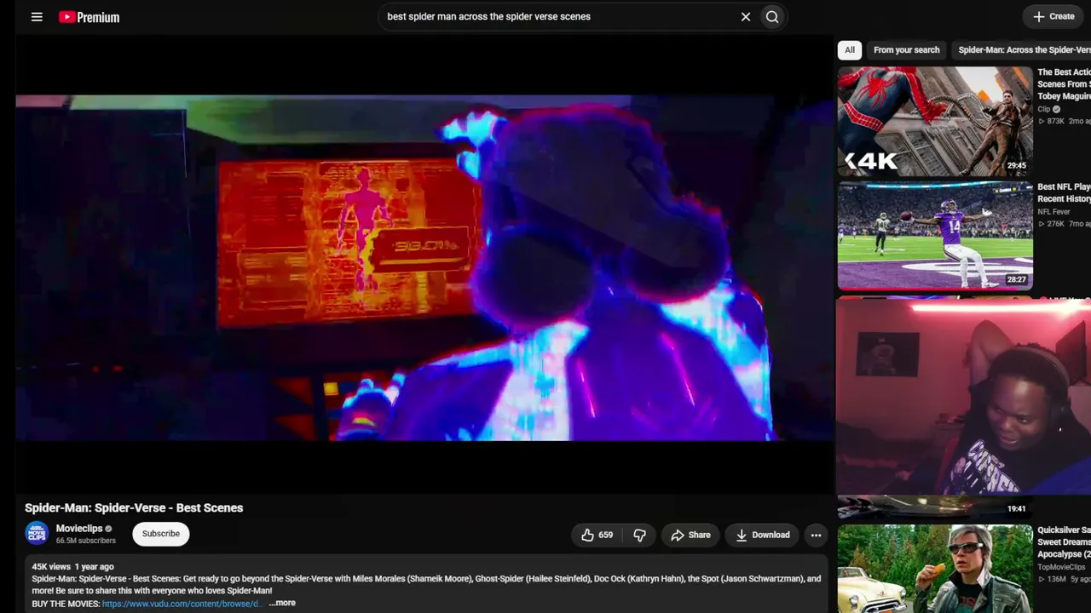Expand the description with "...more"
Viewport: 1091px width, 613px height.
pyautogui.click(x=282, y=603)
